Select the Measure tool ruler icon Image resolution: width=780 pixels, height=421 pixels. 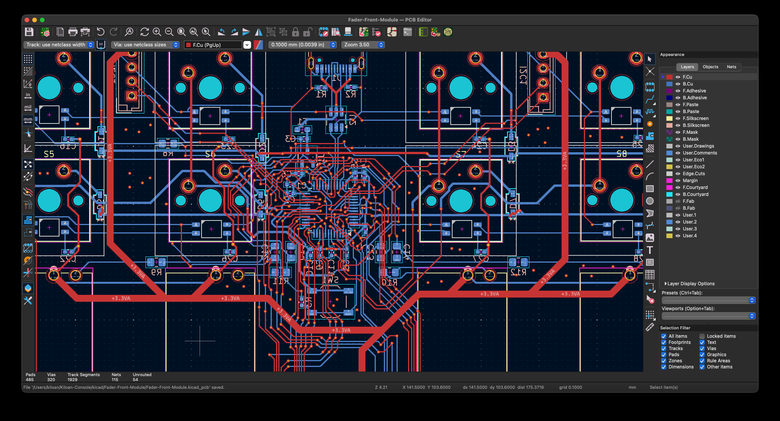coord(649,327)
